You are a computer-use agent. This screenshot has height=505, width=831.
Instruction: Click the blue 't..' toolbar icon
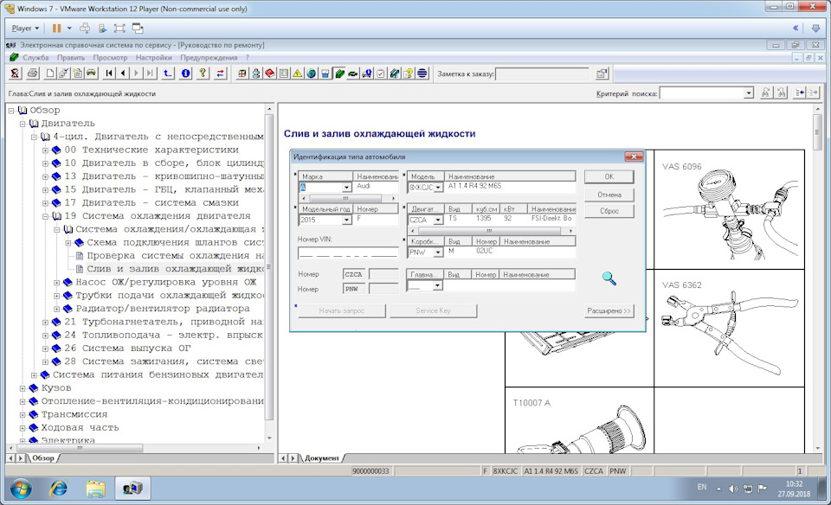pyautogui.click(x=167, y=74)
